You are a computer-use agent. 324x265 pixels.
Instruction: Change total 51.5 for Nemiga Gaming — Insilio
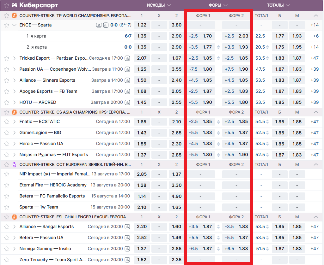pyautogui.click(x=267, y=249)
